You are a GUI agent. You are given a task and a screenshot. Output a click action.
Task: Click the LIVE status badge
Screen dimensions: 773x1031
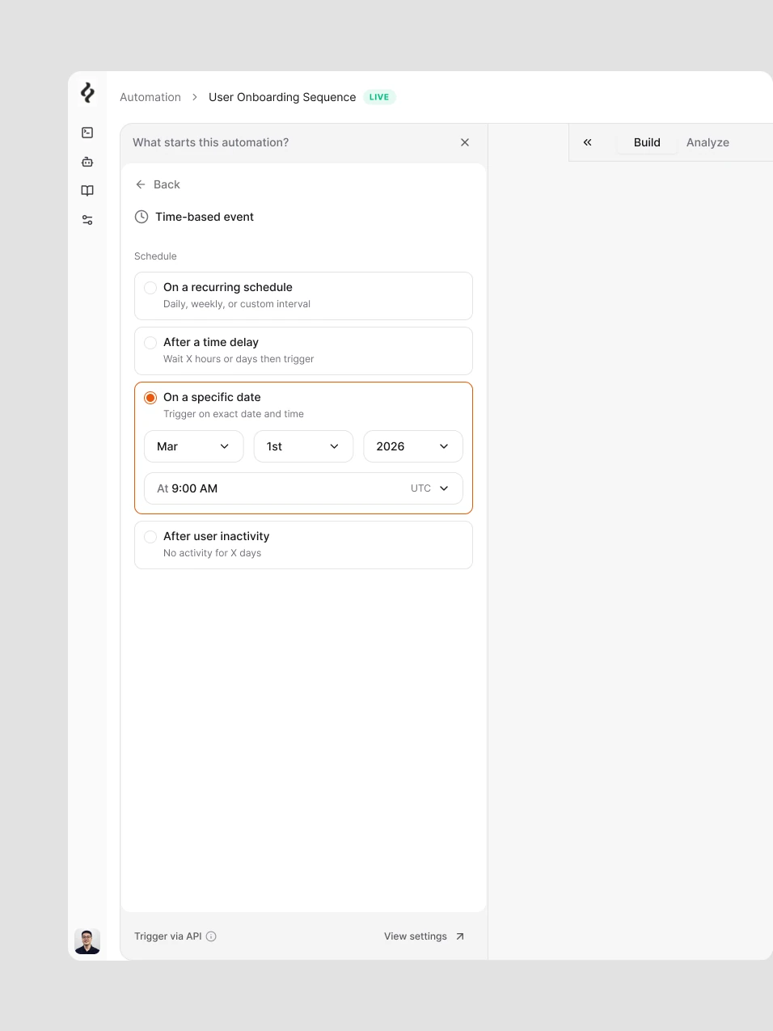pos(379,97)
